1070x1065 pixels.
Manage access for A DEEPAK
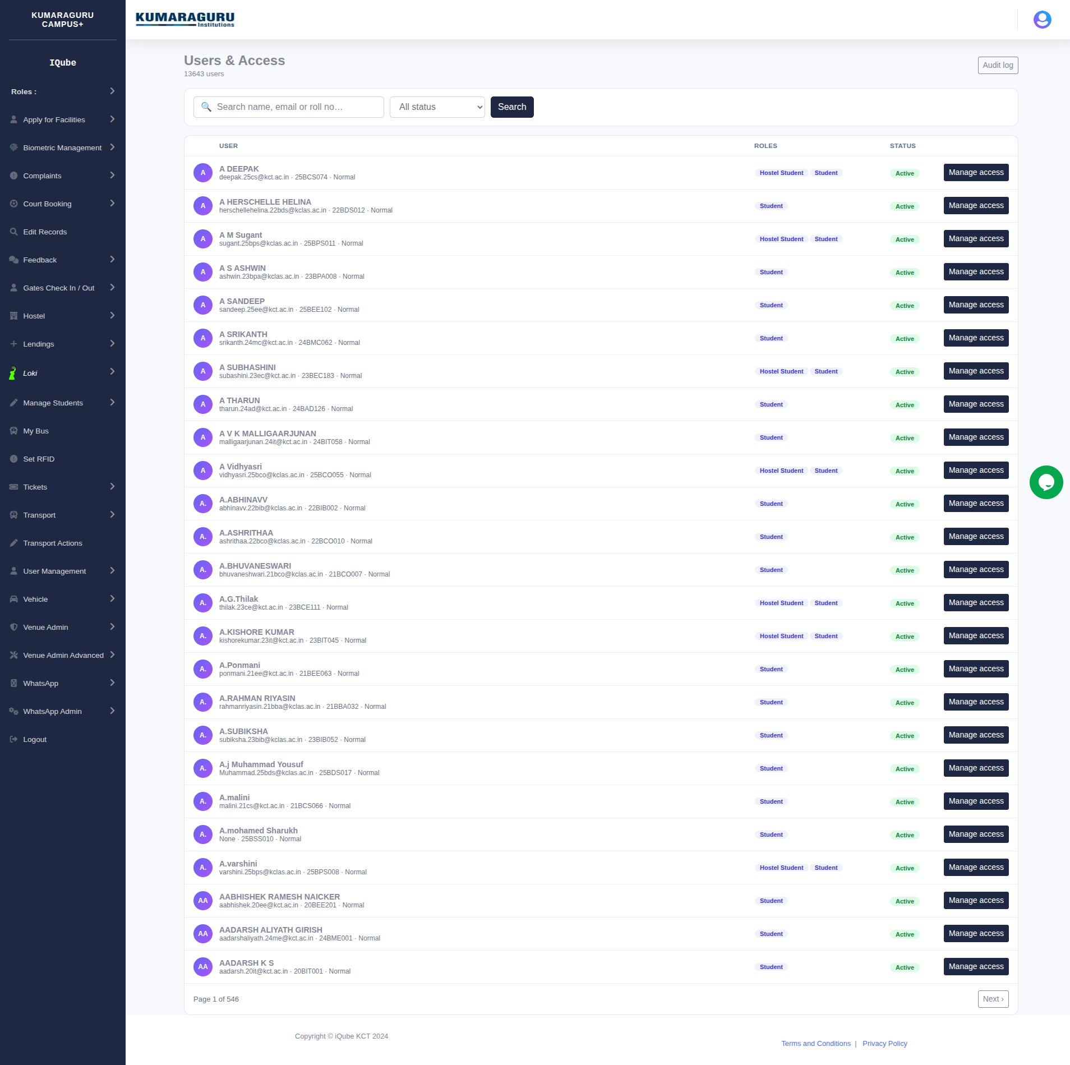[x=976, y=173]
